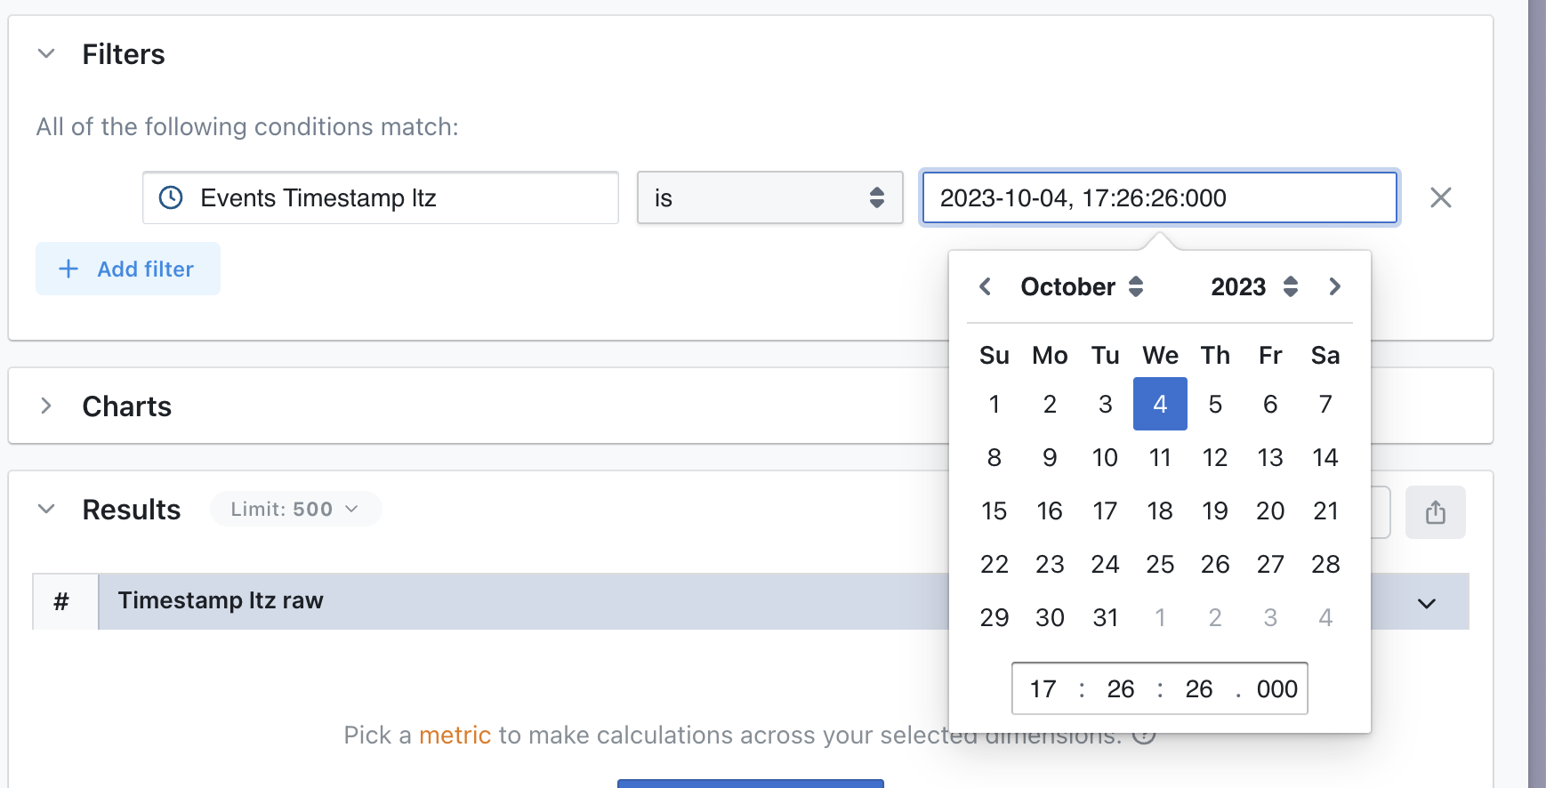Select October 15 in the calendar
Screen dimensions: 1546x788
994,511
